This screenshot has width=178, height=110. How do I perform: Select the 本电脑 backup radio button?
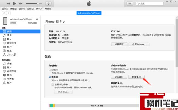[50, 77]
